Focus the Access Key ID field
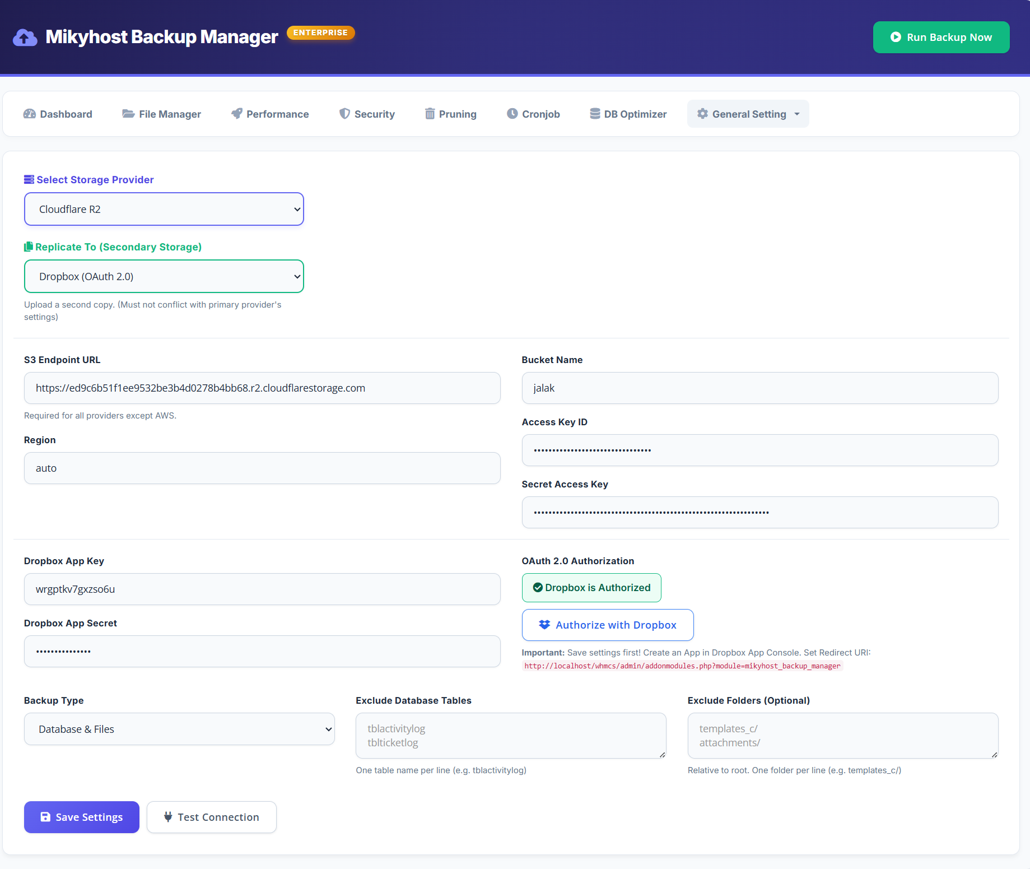 click(760, 450)
